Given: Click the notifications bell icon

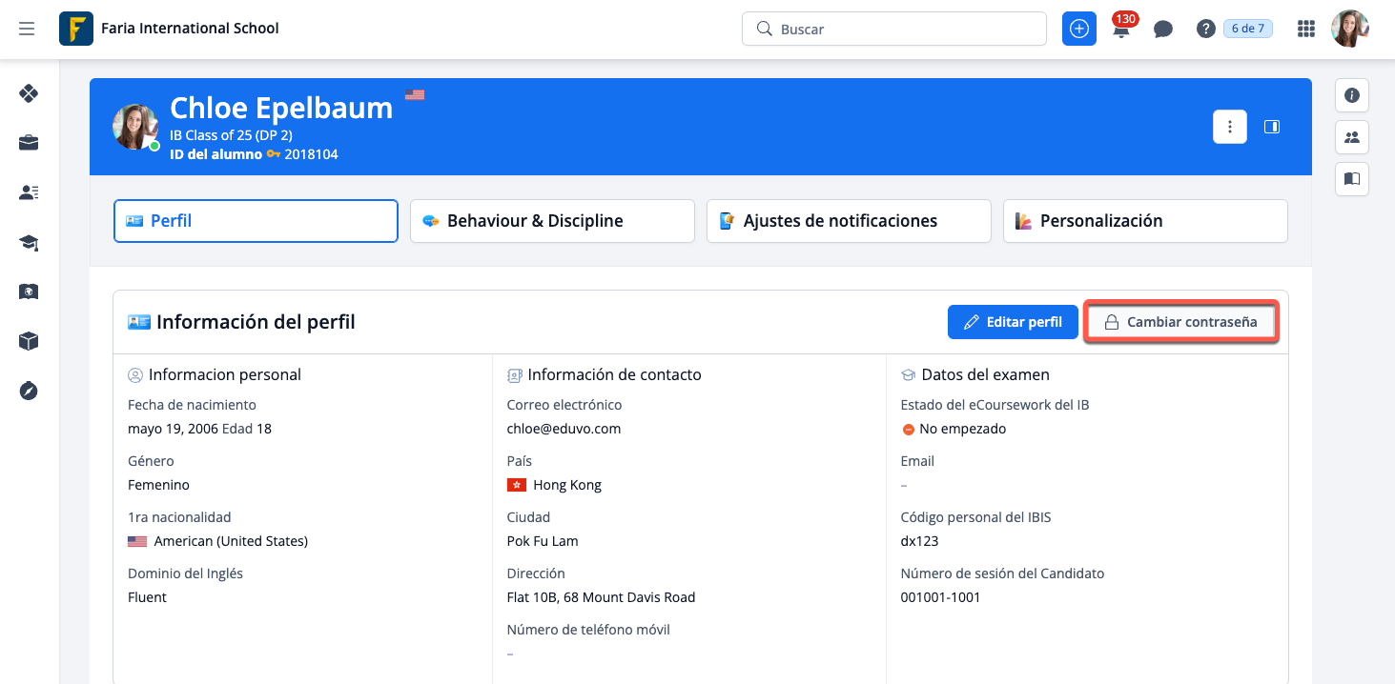Looking at the screenshot, I should [x=1121, y=30].
